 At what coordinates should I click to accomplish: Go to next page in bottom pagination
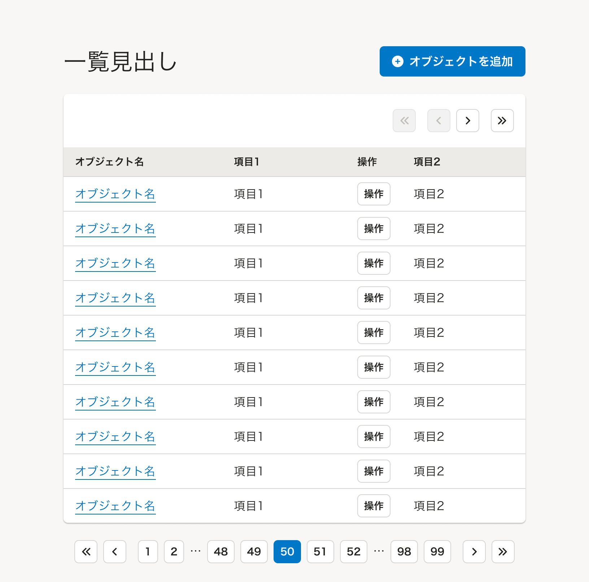(474, 552)
